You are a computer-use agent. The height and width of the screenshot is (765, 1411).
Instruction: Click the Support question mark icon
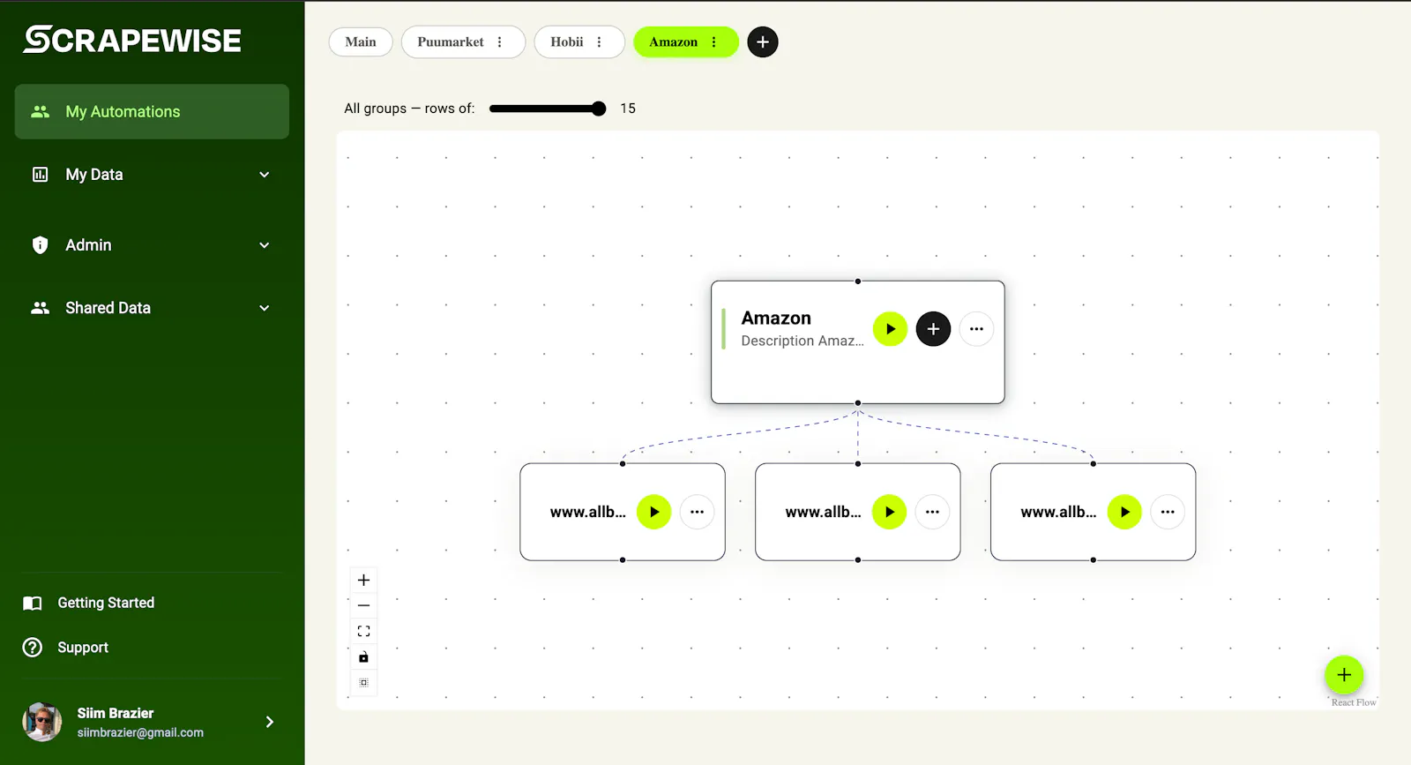click(33, 648)
